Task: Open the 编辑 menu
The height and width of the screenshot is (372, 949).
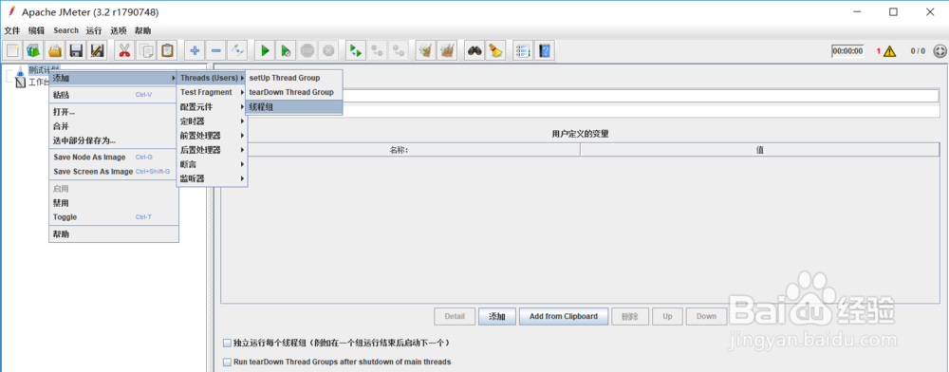Action: pos(36,30)
